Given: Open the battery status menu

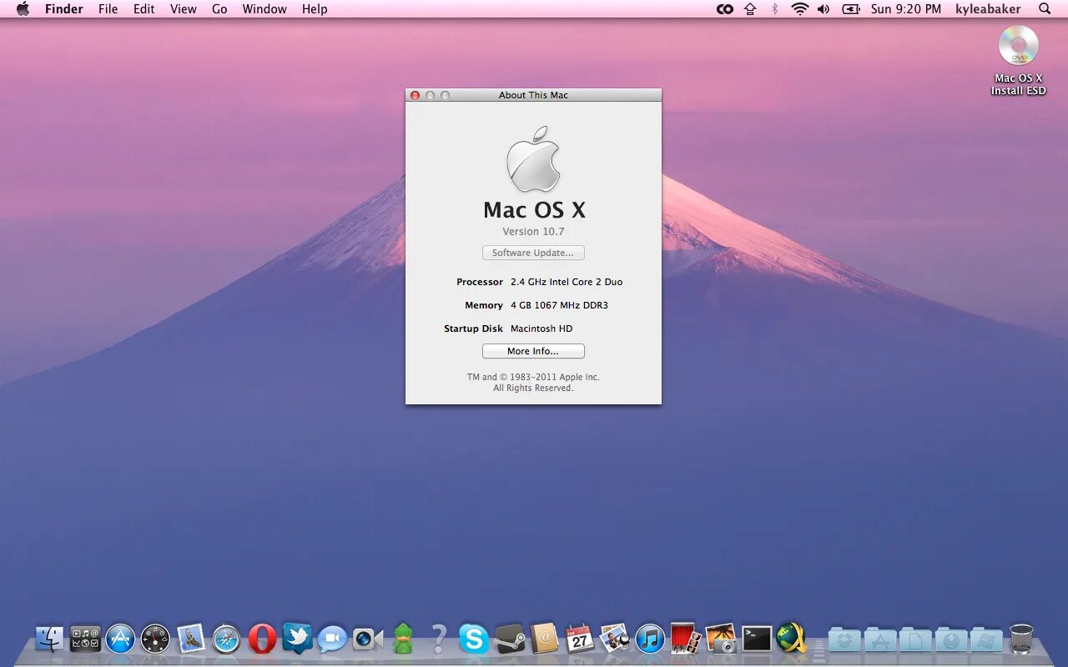Looking at the screenshot, I should click(851, 9).
